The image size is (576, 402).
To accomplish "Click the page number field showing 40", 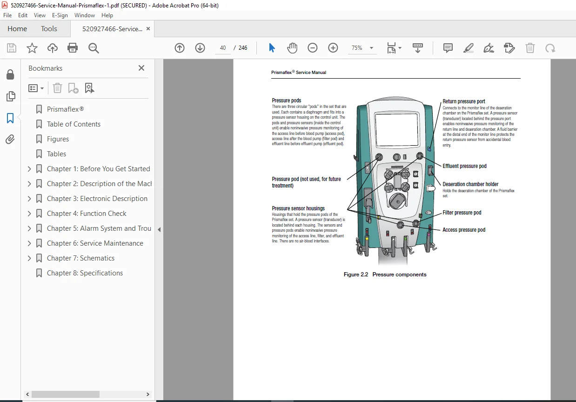I will point(223,48).
